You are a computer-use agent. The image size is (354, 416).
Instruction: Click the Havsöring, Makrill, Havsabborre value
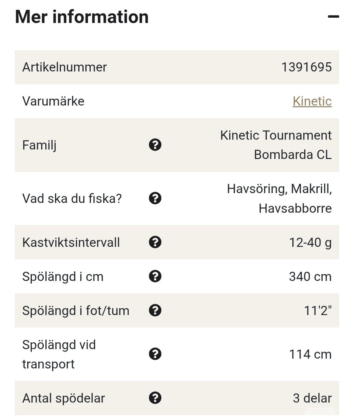(x=279, y=198)
